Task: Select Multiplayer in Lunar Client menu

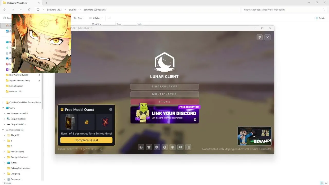Action: tap(164, 94)
